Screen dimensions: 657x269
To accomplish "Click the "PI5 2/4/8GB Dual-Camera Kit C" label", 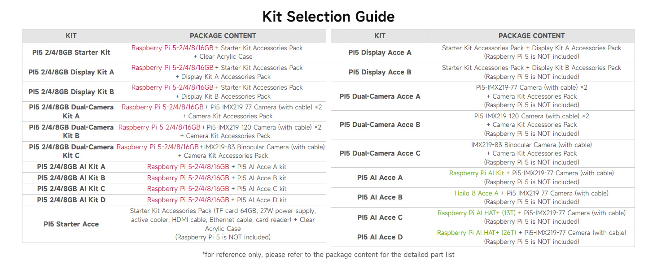I will (71, 151).
